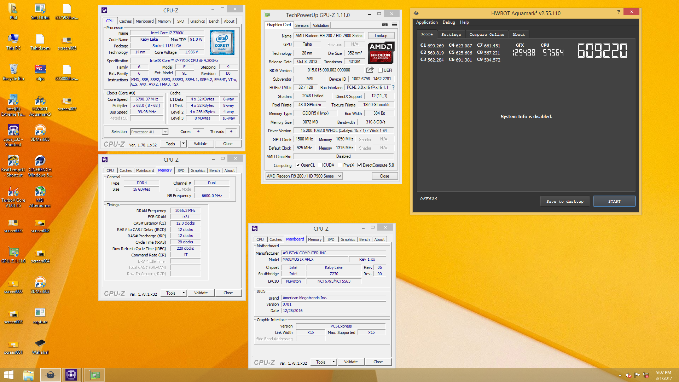Image resolution: width=679 pixels, height=382 pixels.
Task: Click bus interface question mark help
Action: point(393,87)
